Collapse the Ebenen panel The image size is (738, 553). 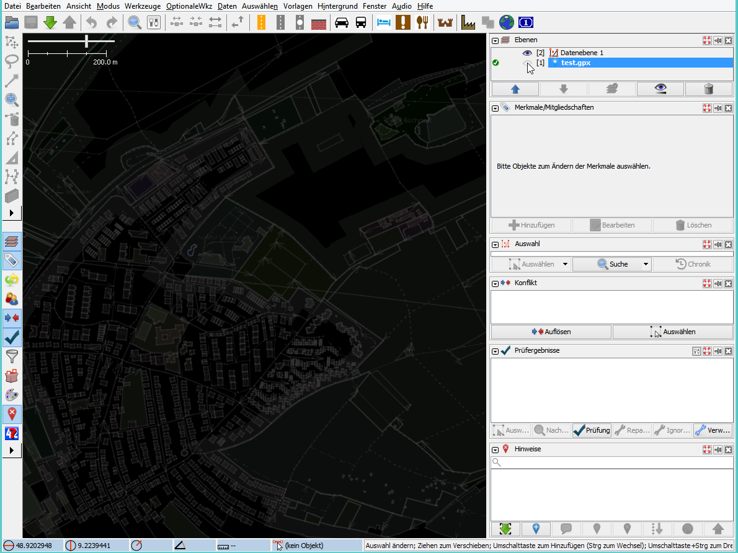coord(496,41)
